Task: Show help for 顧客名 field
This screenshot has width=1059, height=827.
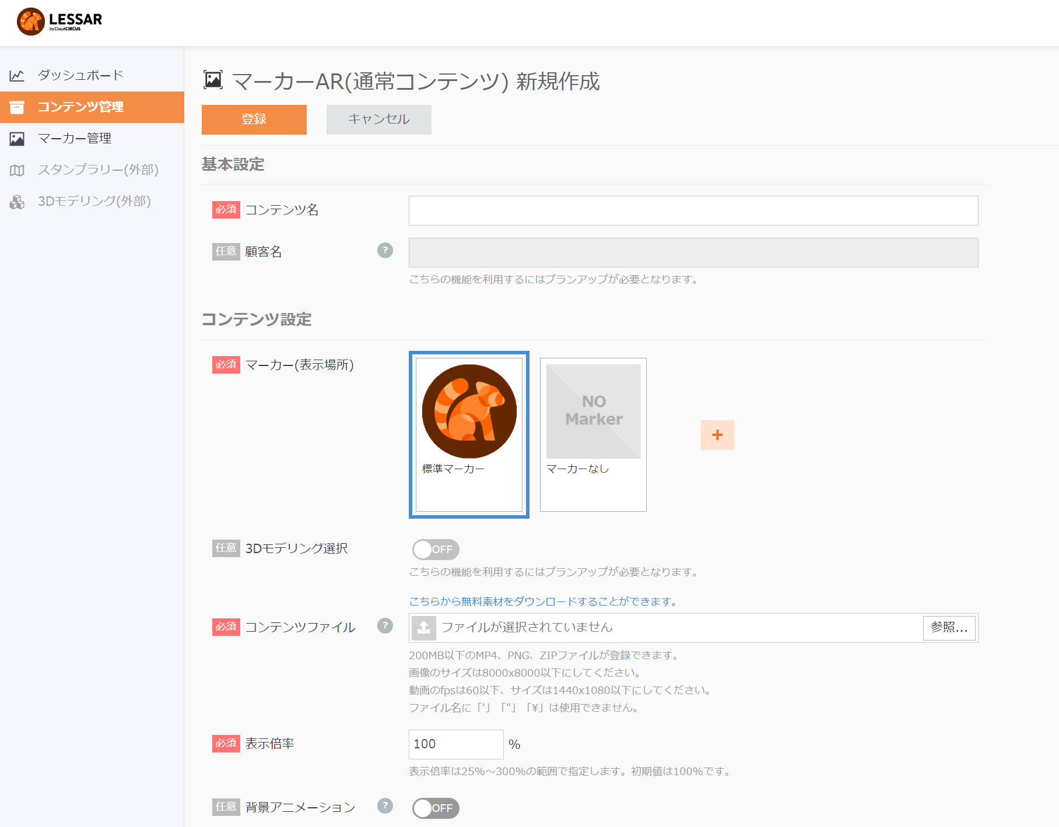Action: (385, 251)
